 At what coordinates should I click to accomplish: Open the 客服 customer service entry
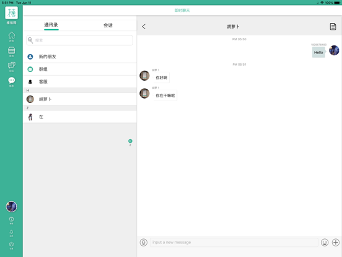[79, 82]
